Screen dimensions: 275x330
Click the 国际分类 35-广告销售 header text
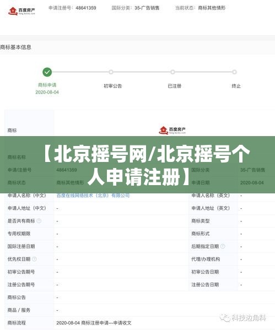pyautogui.click(x=136, y=8)
